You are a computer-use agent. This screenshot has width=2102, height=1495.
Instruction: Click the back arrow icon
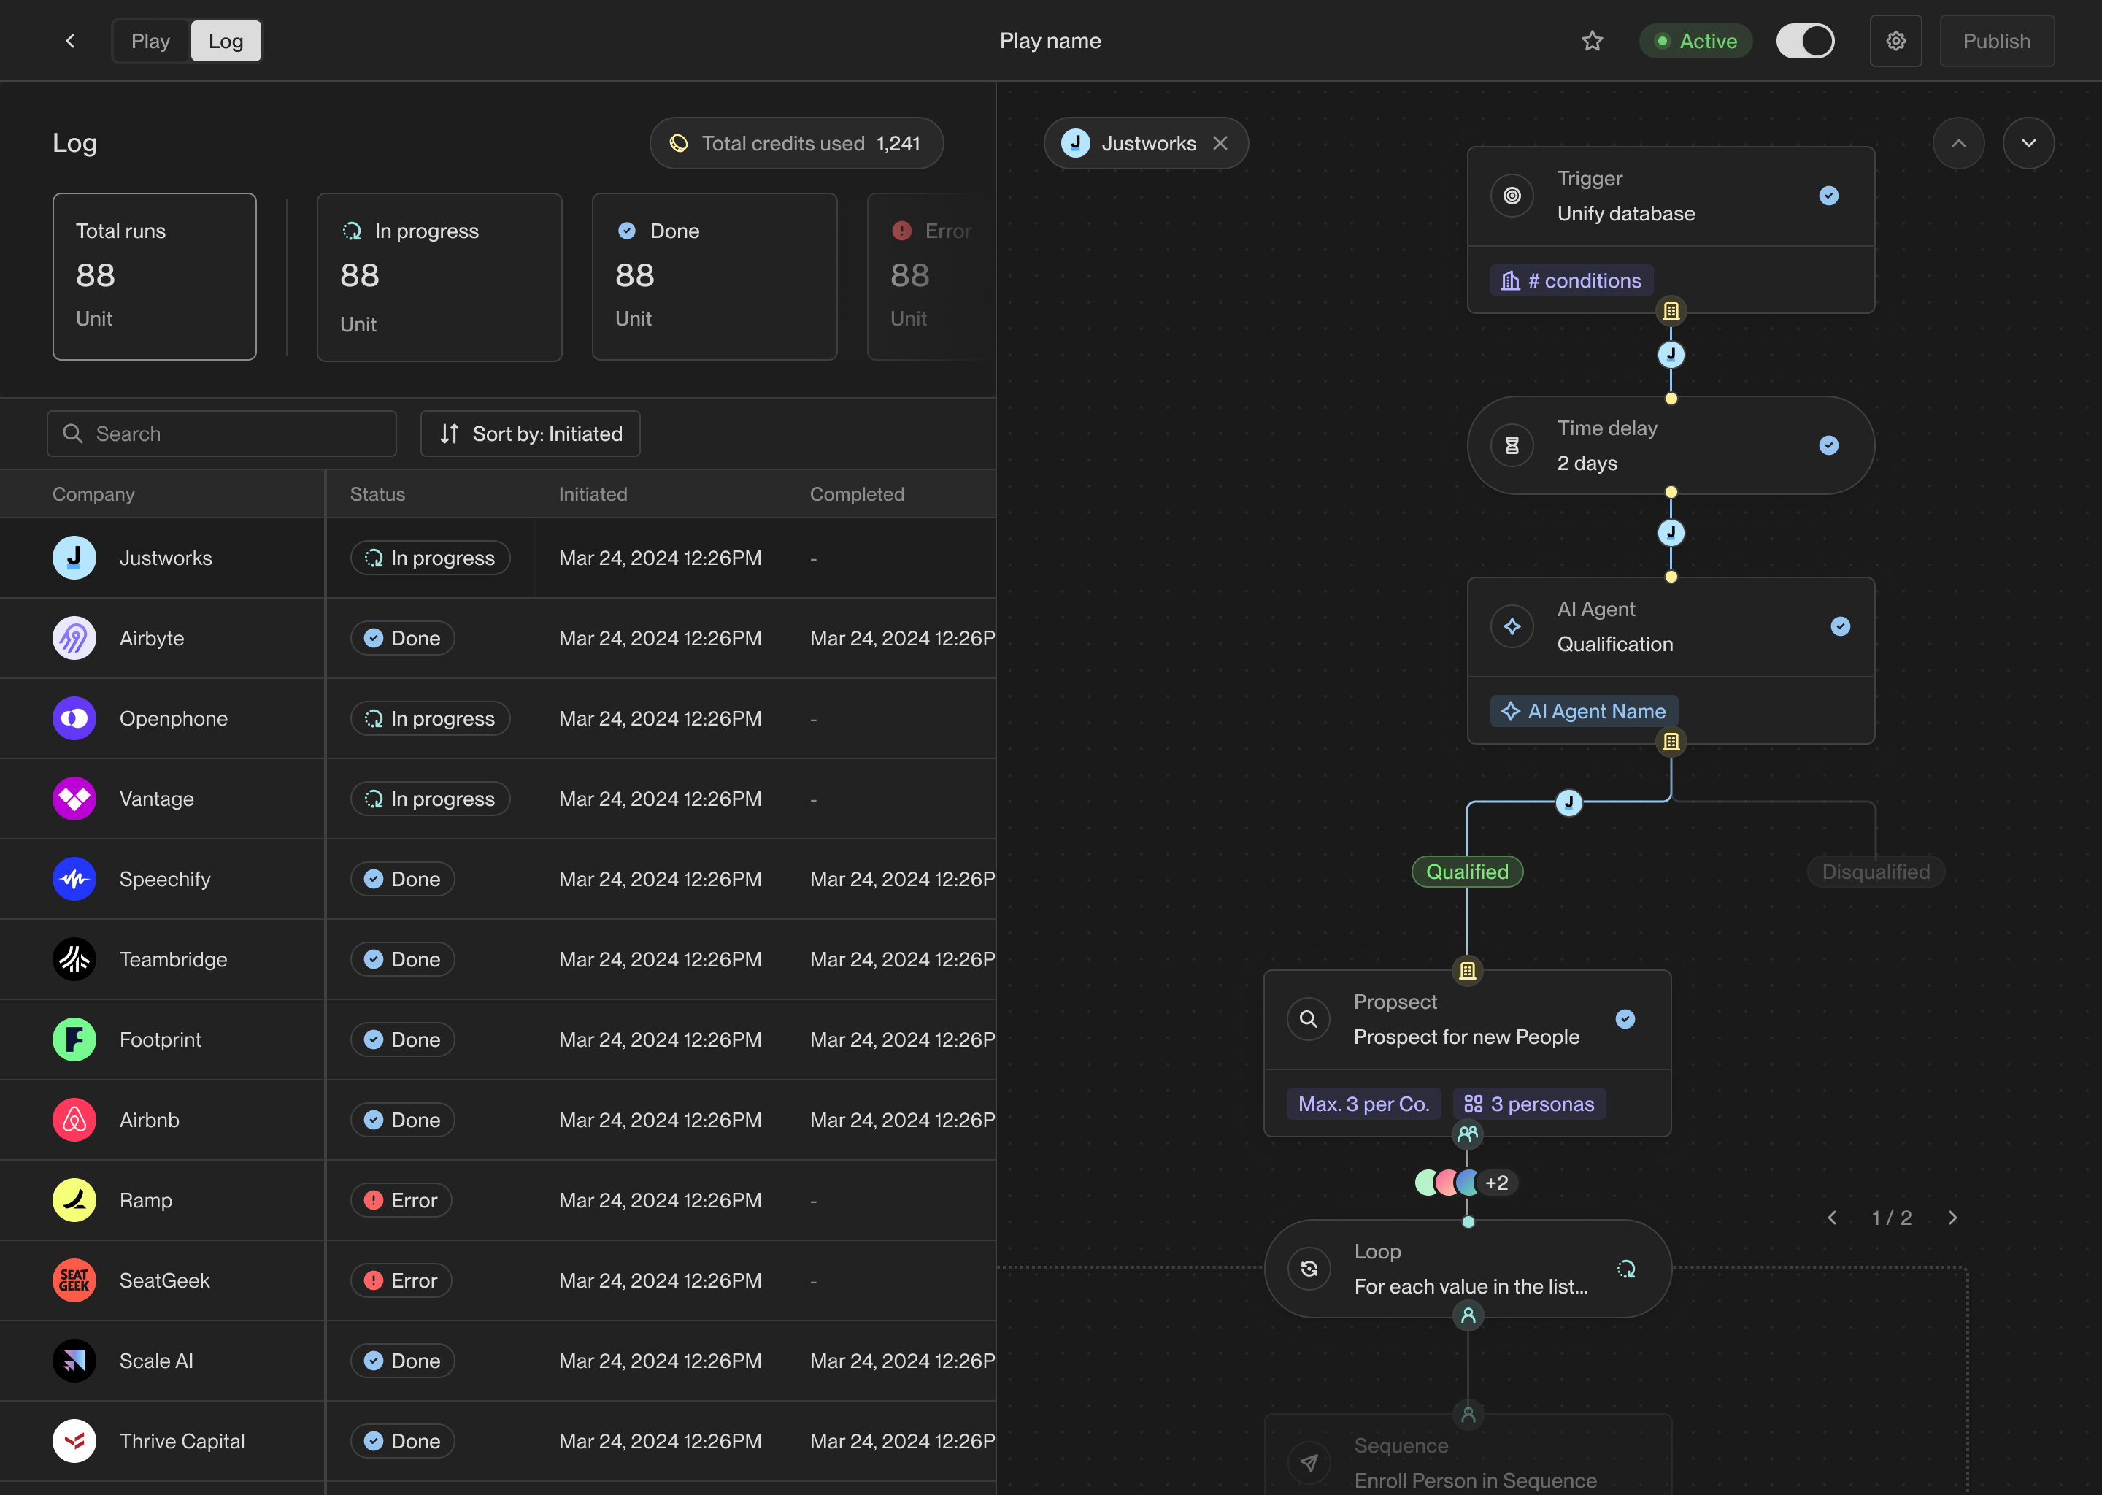71,42
